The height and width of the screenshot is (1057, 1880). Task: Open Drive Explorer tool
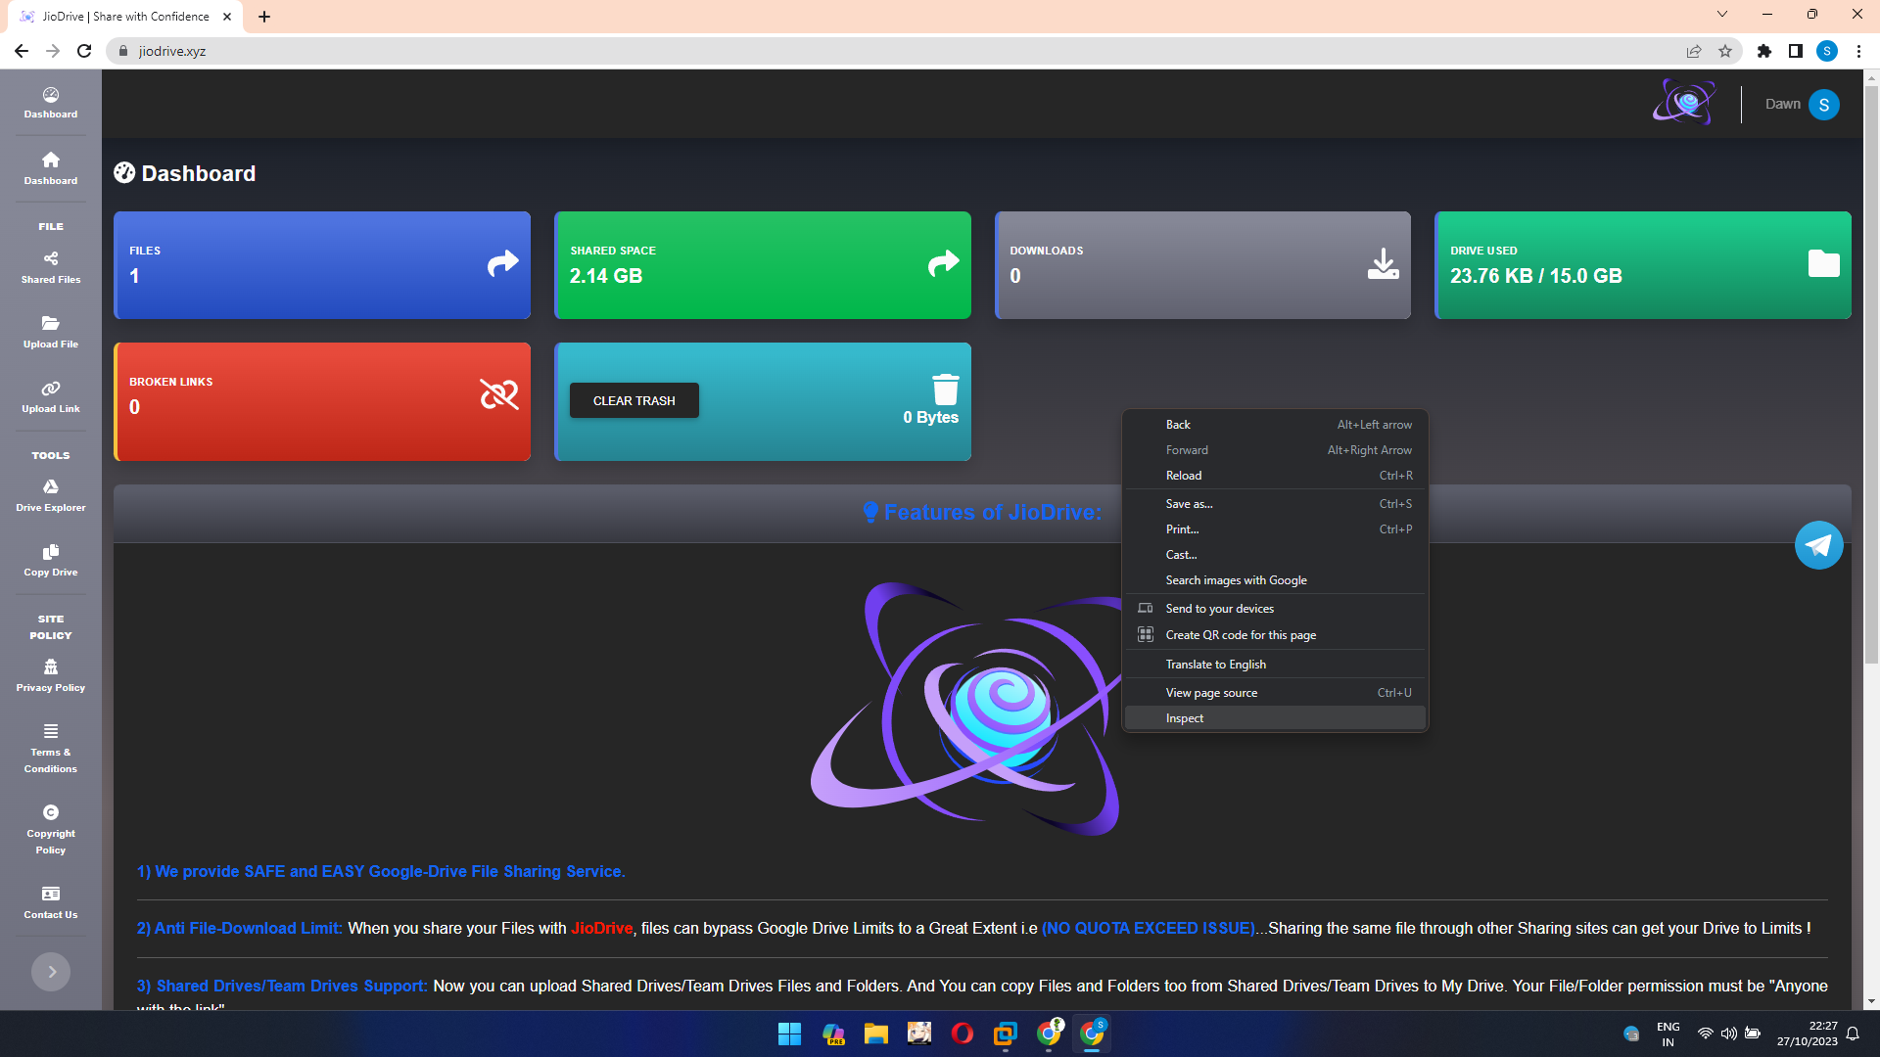tap(51, 495)
